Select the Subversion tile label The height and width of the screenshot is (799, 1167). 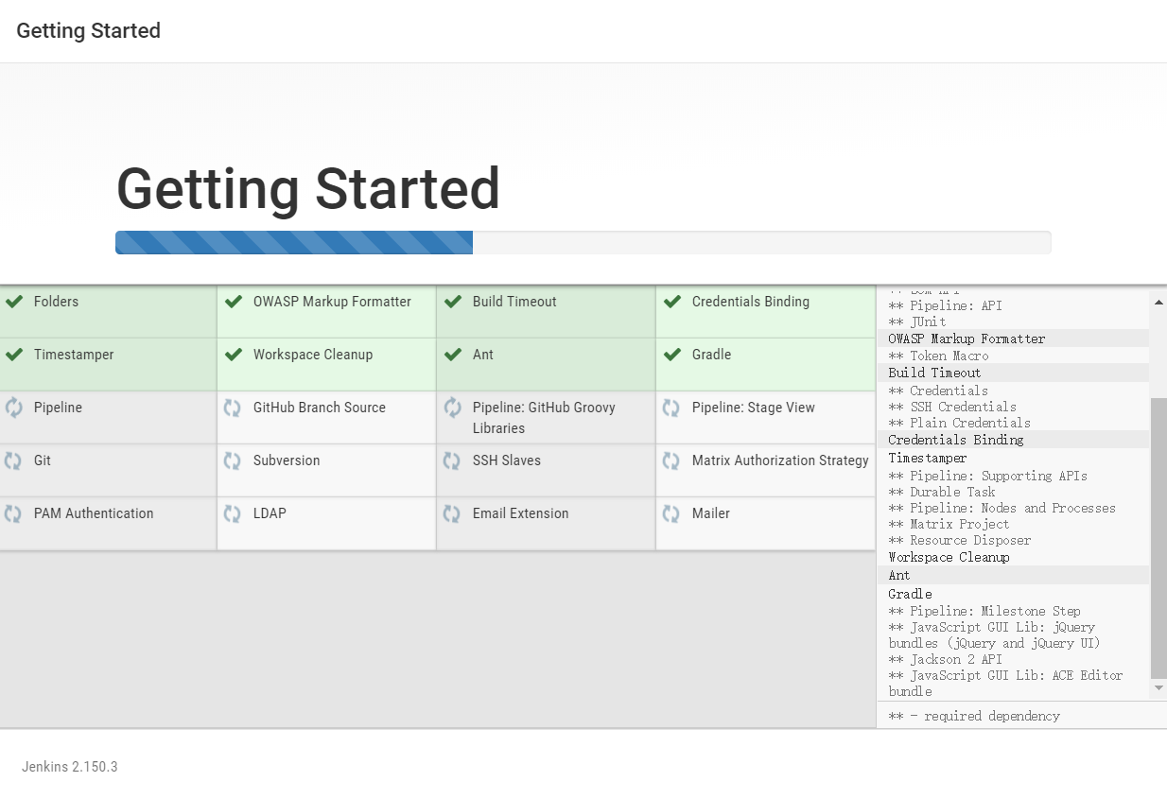pyautogui.click(x=287, y=460)
